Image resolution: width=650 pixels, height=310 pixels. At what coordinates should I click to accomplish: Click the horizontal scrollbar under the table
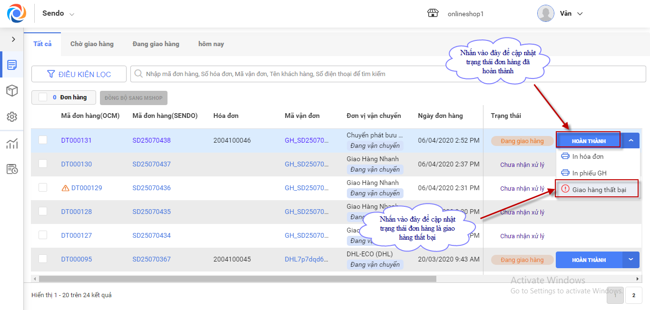click(237, 279)
